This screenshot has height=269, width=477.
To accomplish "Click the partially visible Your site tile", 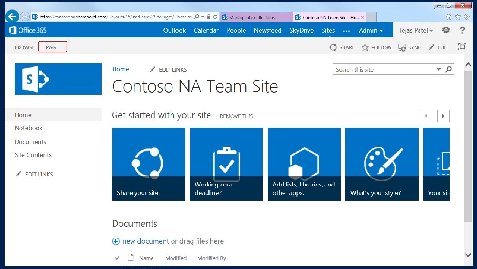I will [437, 164].
